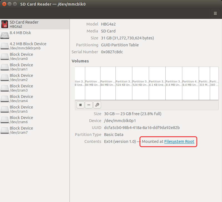Open the hamburger menu in the top-right
Image resolution: width=222 pixels, height=202 pixels.
click(x=215, y=13)
